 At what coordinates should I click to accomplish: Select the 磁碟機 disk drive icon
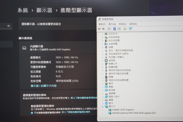coord(106,94)
